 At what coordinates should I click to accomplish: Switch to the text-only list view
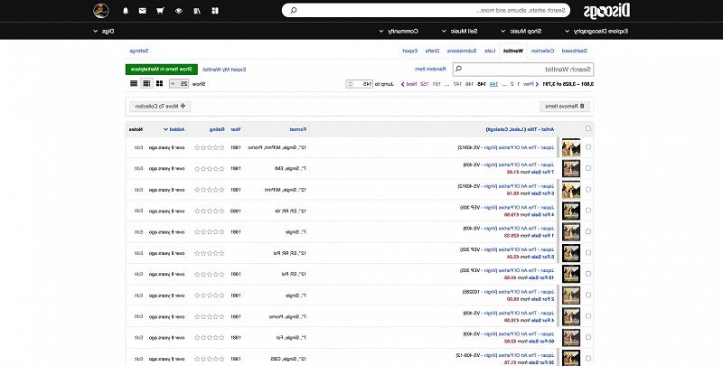point(134,83)
